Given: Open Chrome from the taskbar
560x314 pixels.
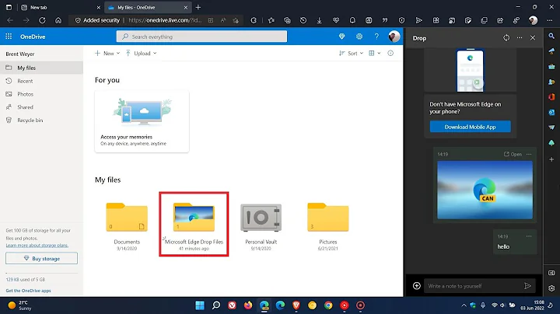Looking at the screenshot, I should click(x=328, y=305).
